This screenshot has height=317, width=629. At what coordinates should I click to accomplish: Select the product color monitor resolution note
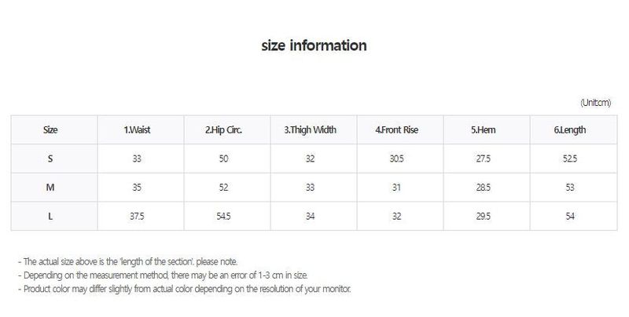[185, 289]
